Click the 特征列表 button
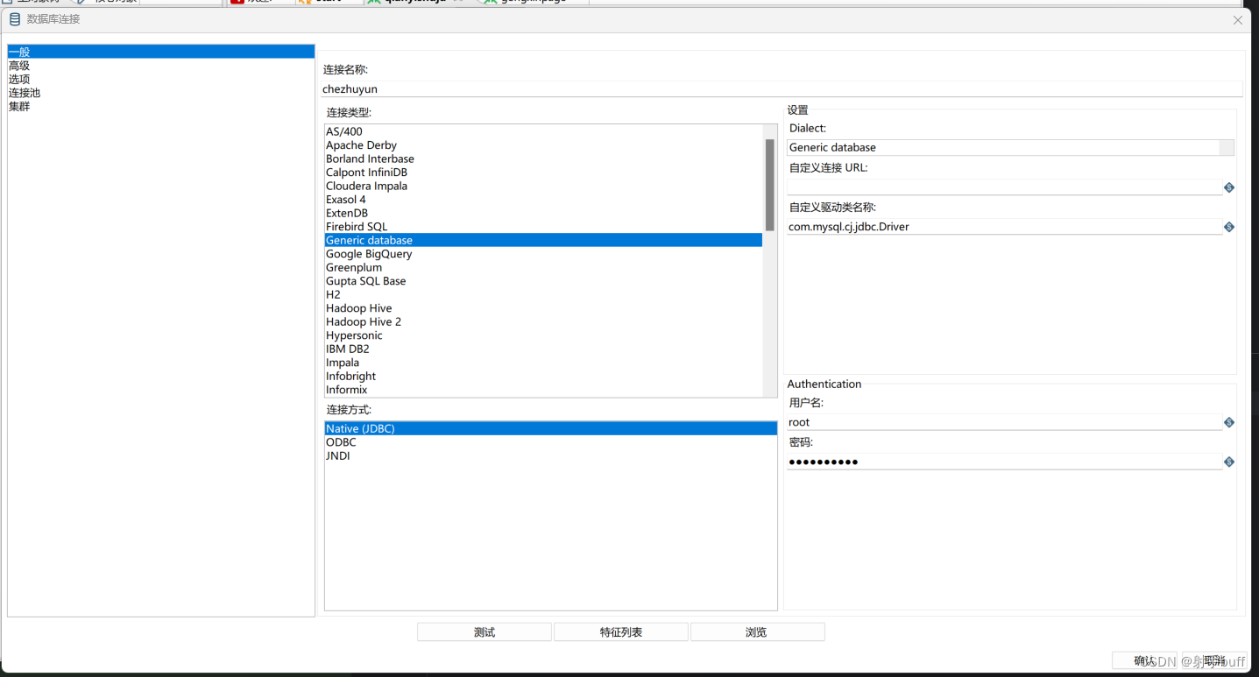The width and height of the screenshot is (1259, 677). [x=621, y=632]
